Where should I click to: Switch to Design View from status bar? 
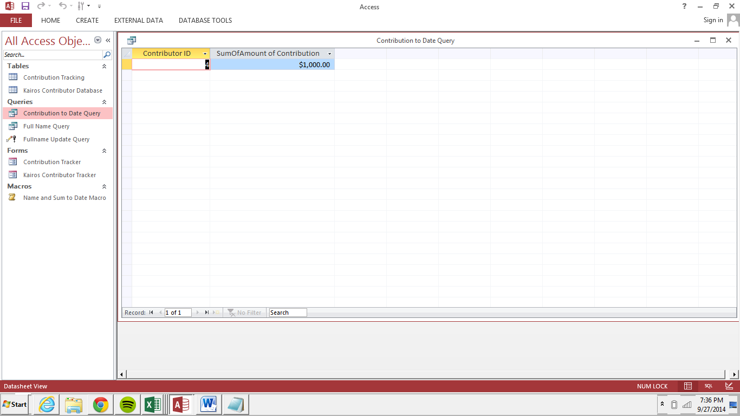[x=729, y=386]
